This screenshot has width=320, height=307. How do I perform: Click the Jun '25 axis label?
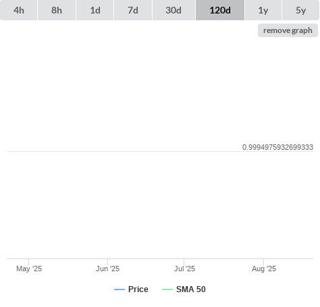click(x=107, y=269)
